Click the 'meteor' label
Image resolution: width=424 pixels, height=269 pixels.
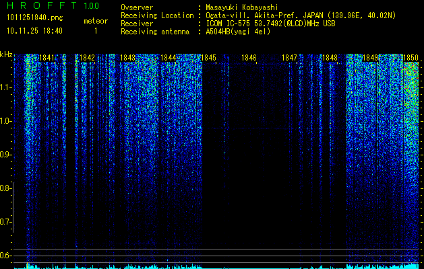click(96, 21)
